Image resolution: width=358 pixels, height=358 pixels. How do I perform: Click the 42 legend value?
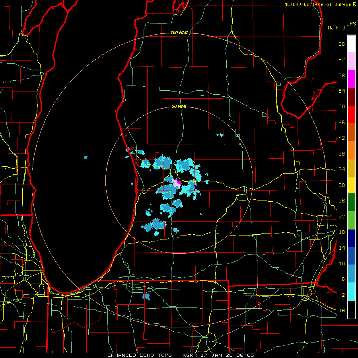click(x=342, y=138)
